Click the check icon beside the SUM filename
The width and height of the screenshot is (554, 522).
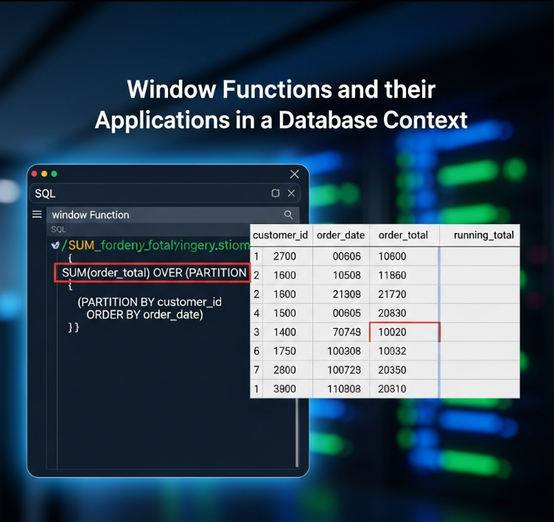point(55,245)
